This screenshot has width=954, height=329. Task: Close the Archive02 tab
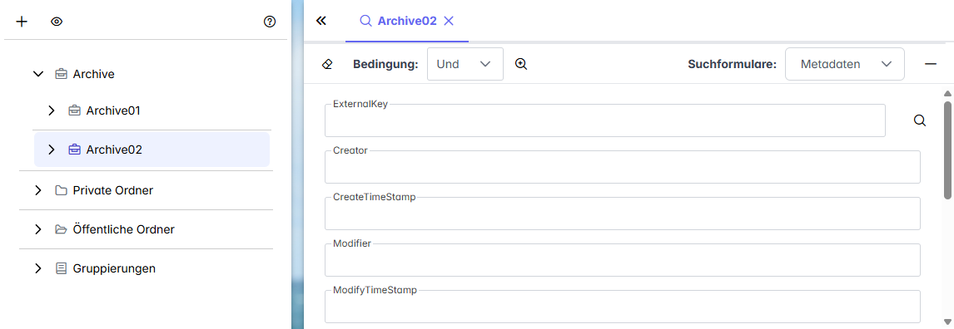coord(449,21)
